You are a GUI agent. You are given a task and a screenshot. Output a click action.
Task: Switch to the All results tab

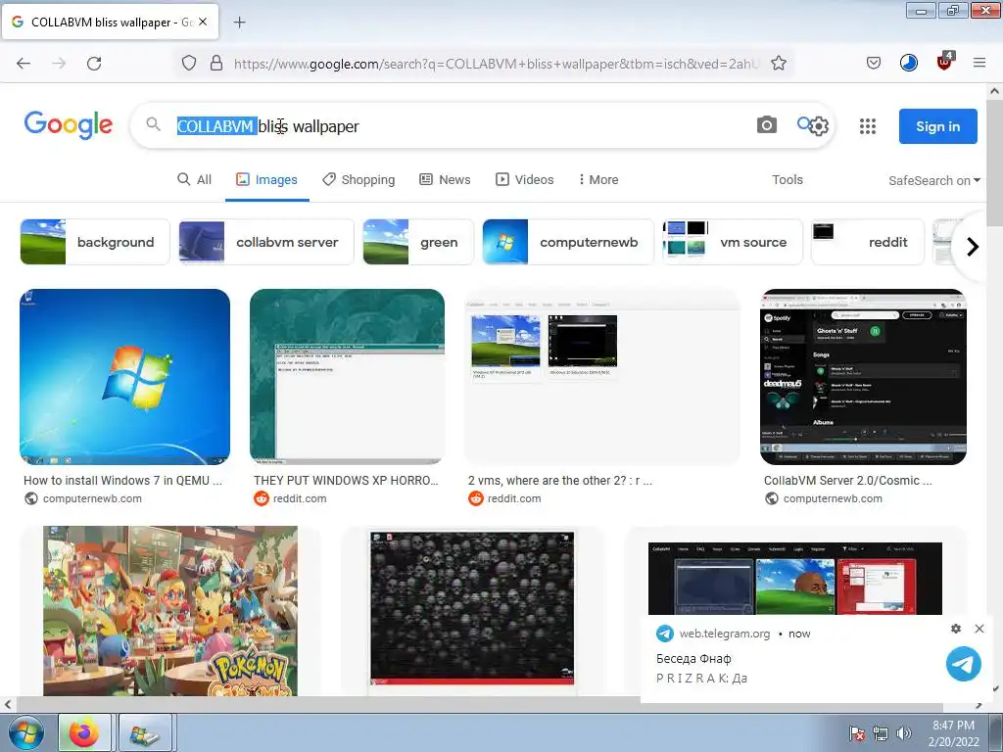(195, 180)
